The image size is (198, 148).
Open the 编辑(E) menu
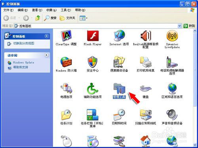click(23, 10)
